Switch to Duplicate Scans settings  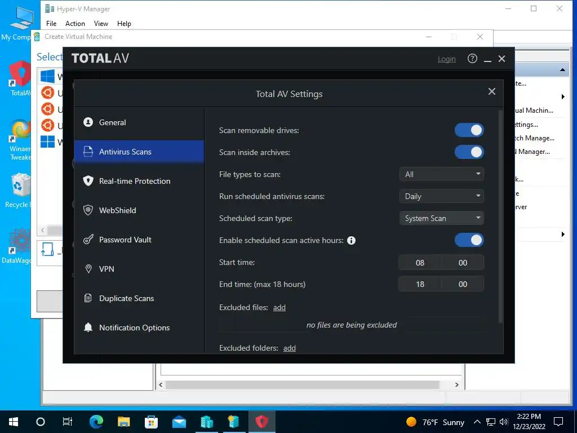(139, 298)
